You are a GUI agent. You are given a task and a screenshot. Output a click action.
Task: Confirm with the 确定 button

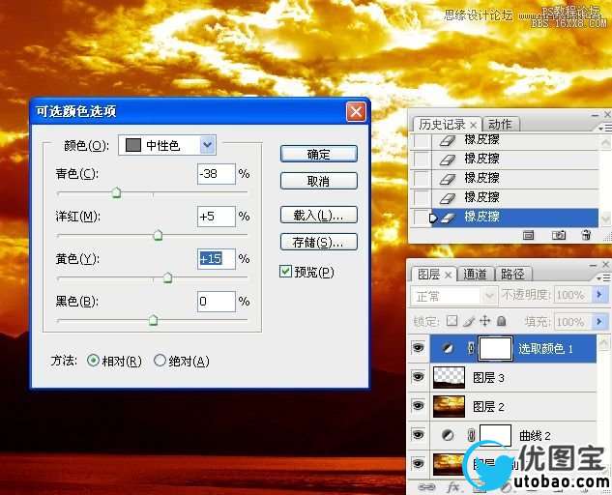[318, 154]
